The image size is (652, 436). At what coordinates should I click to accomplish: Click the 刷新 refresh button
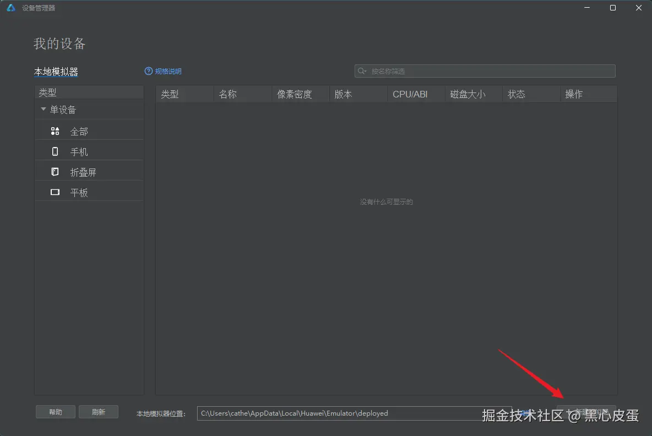(99, 412)
